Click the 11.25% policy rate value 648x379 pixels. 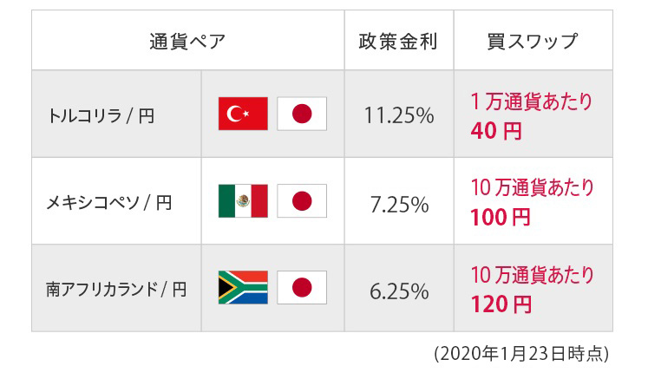tap(399, 114)
